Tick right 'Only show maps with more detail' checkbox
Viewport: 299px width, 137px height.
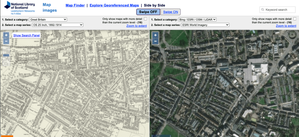[294, 19]
